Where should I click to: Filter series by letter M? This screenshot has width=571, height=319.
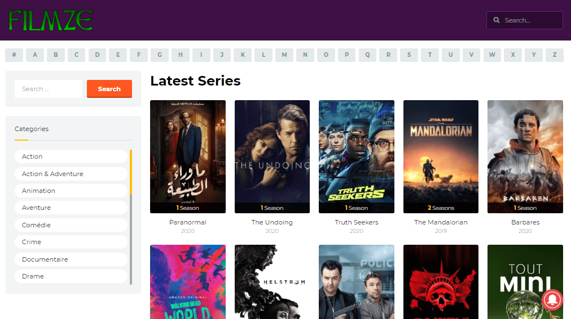284,55
